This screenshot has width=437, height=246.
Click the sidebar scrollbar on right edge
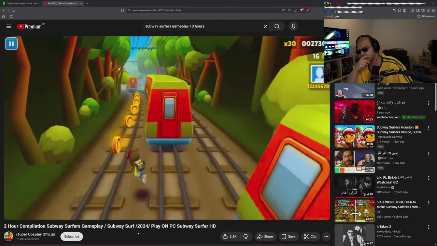click(435, 97)
